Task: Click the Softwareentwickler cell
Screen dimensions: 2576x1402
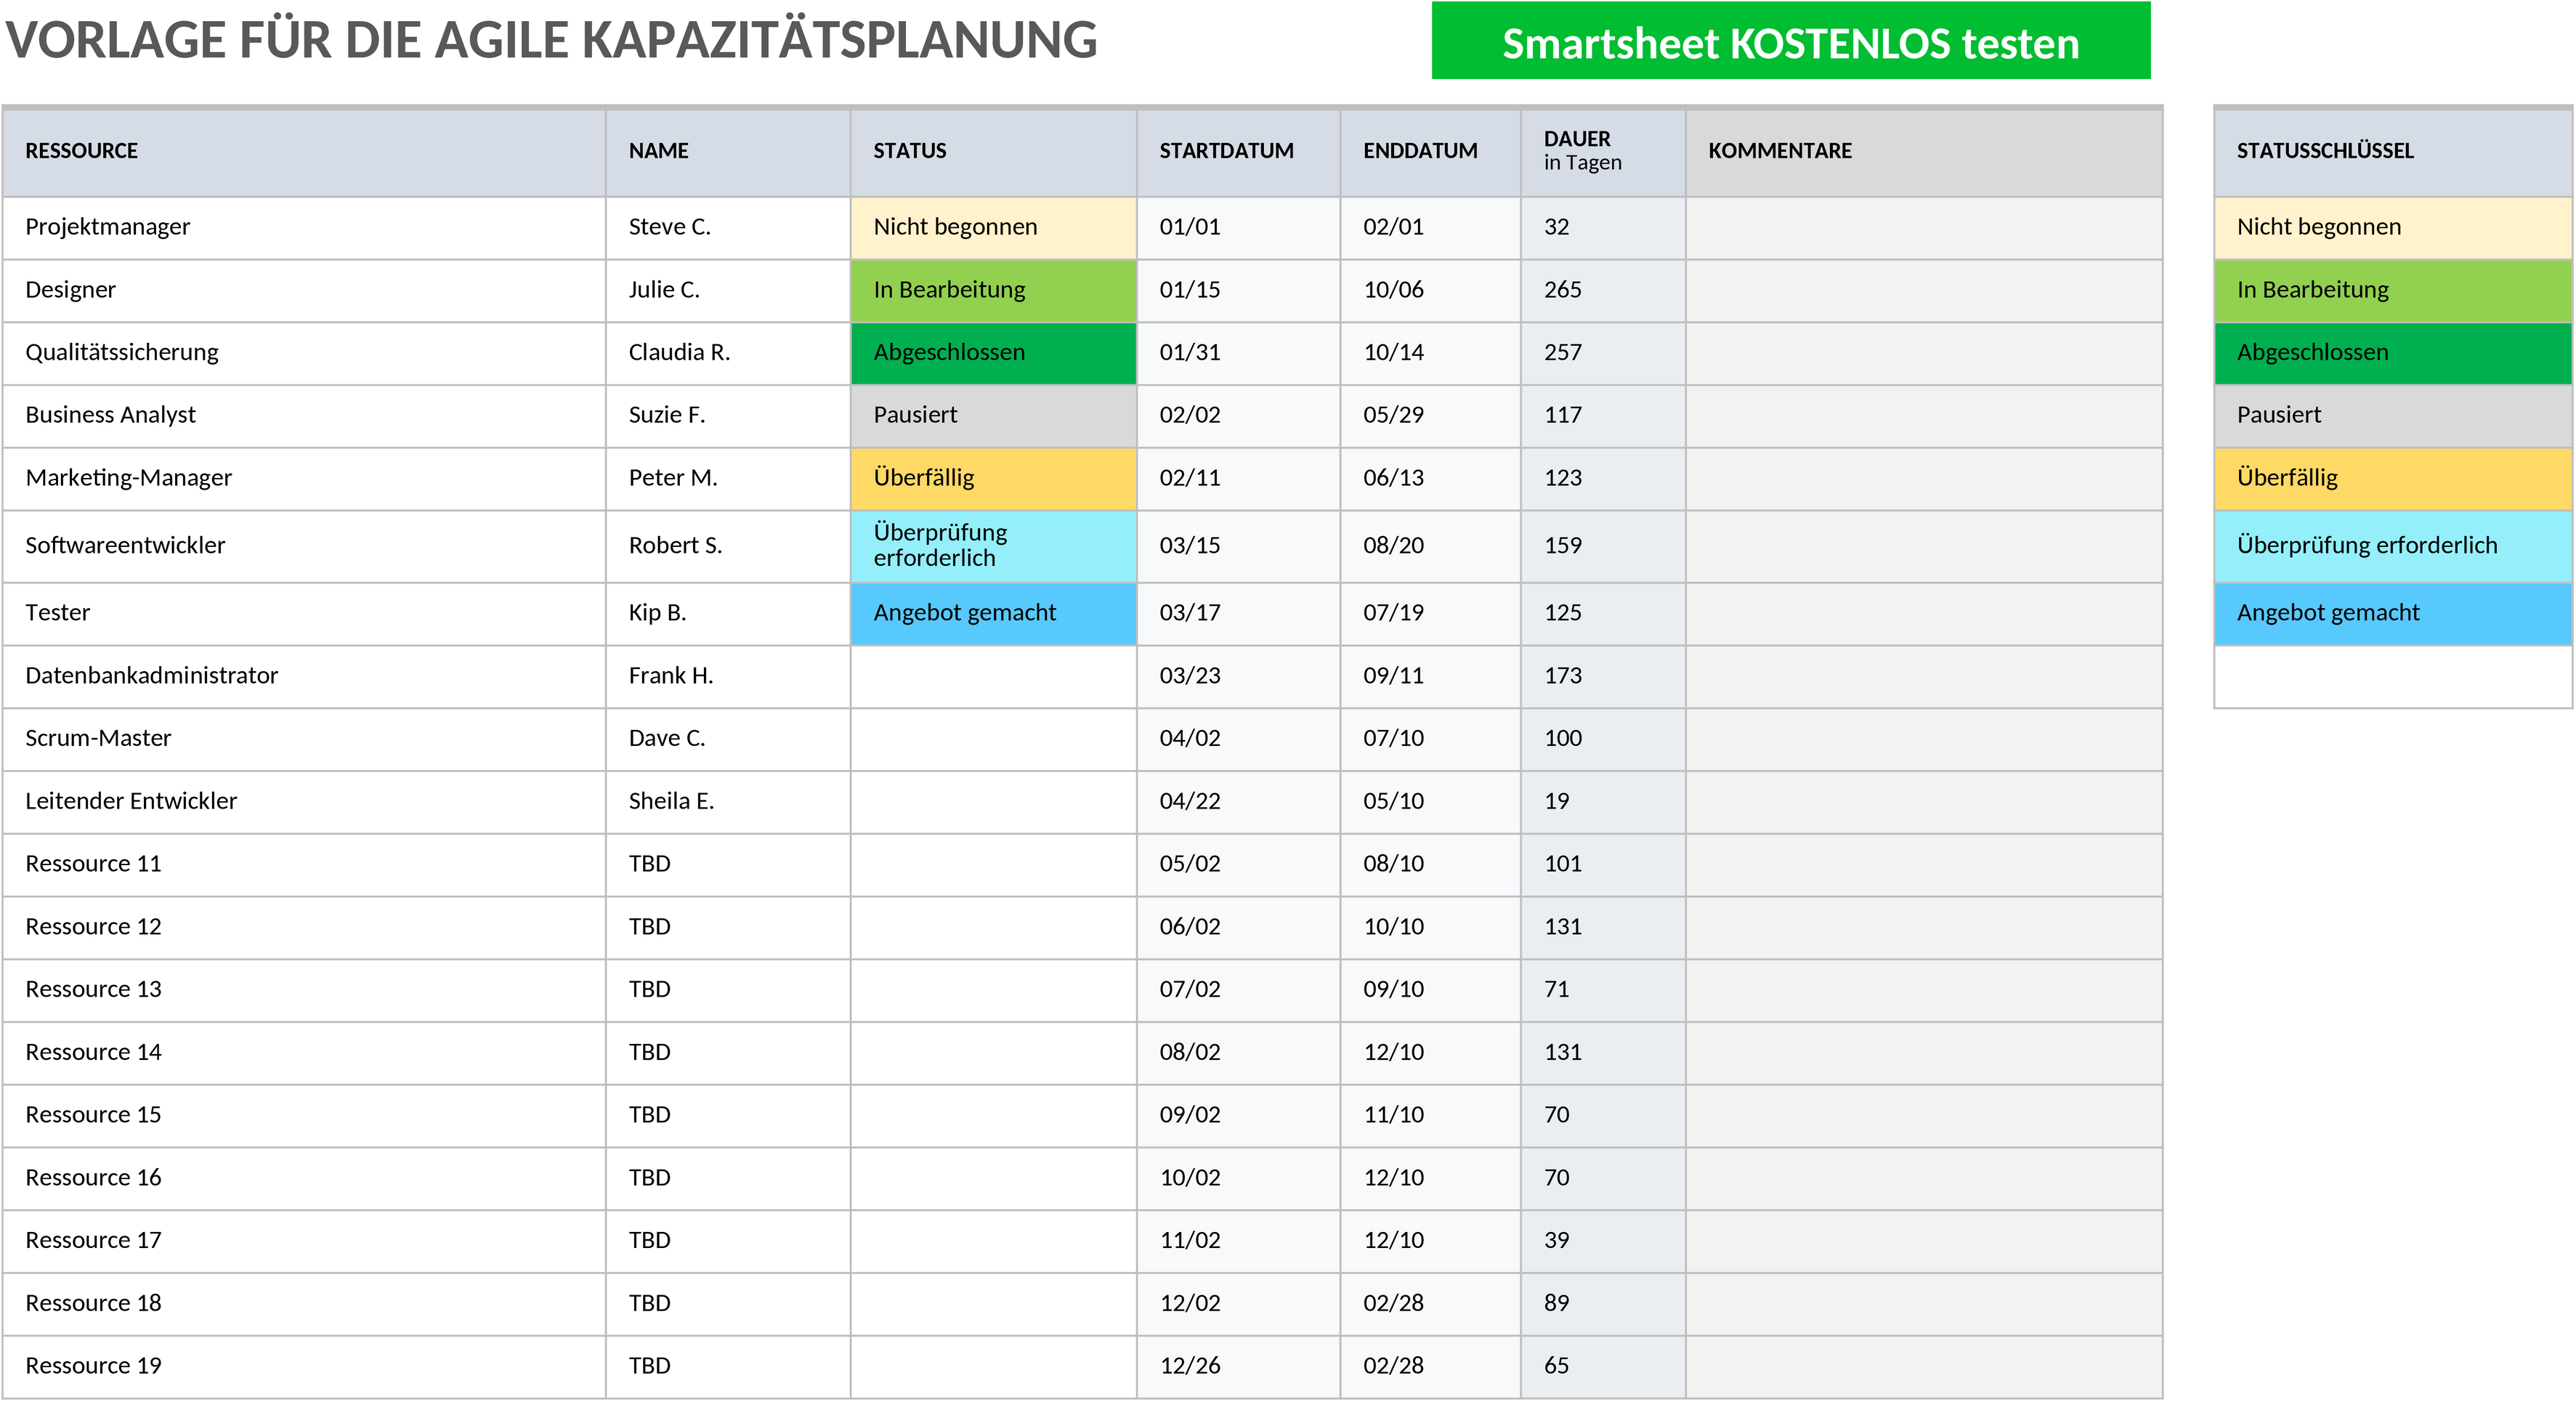Action: pyautogui.click(x=304, y=546)
